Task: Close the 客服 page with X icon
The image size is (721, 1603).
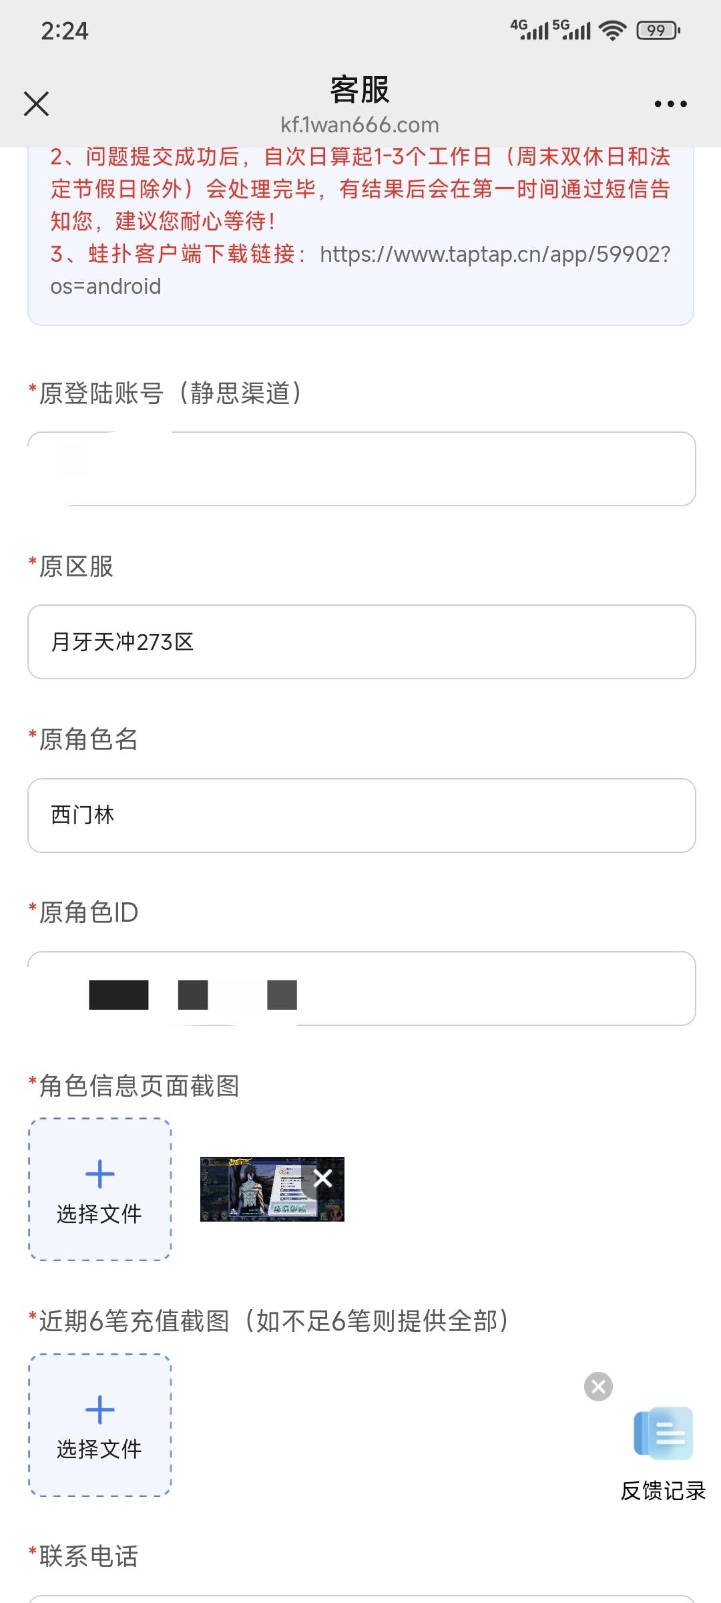Action: [x=36, y=104]
